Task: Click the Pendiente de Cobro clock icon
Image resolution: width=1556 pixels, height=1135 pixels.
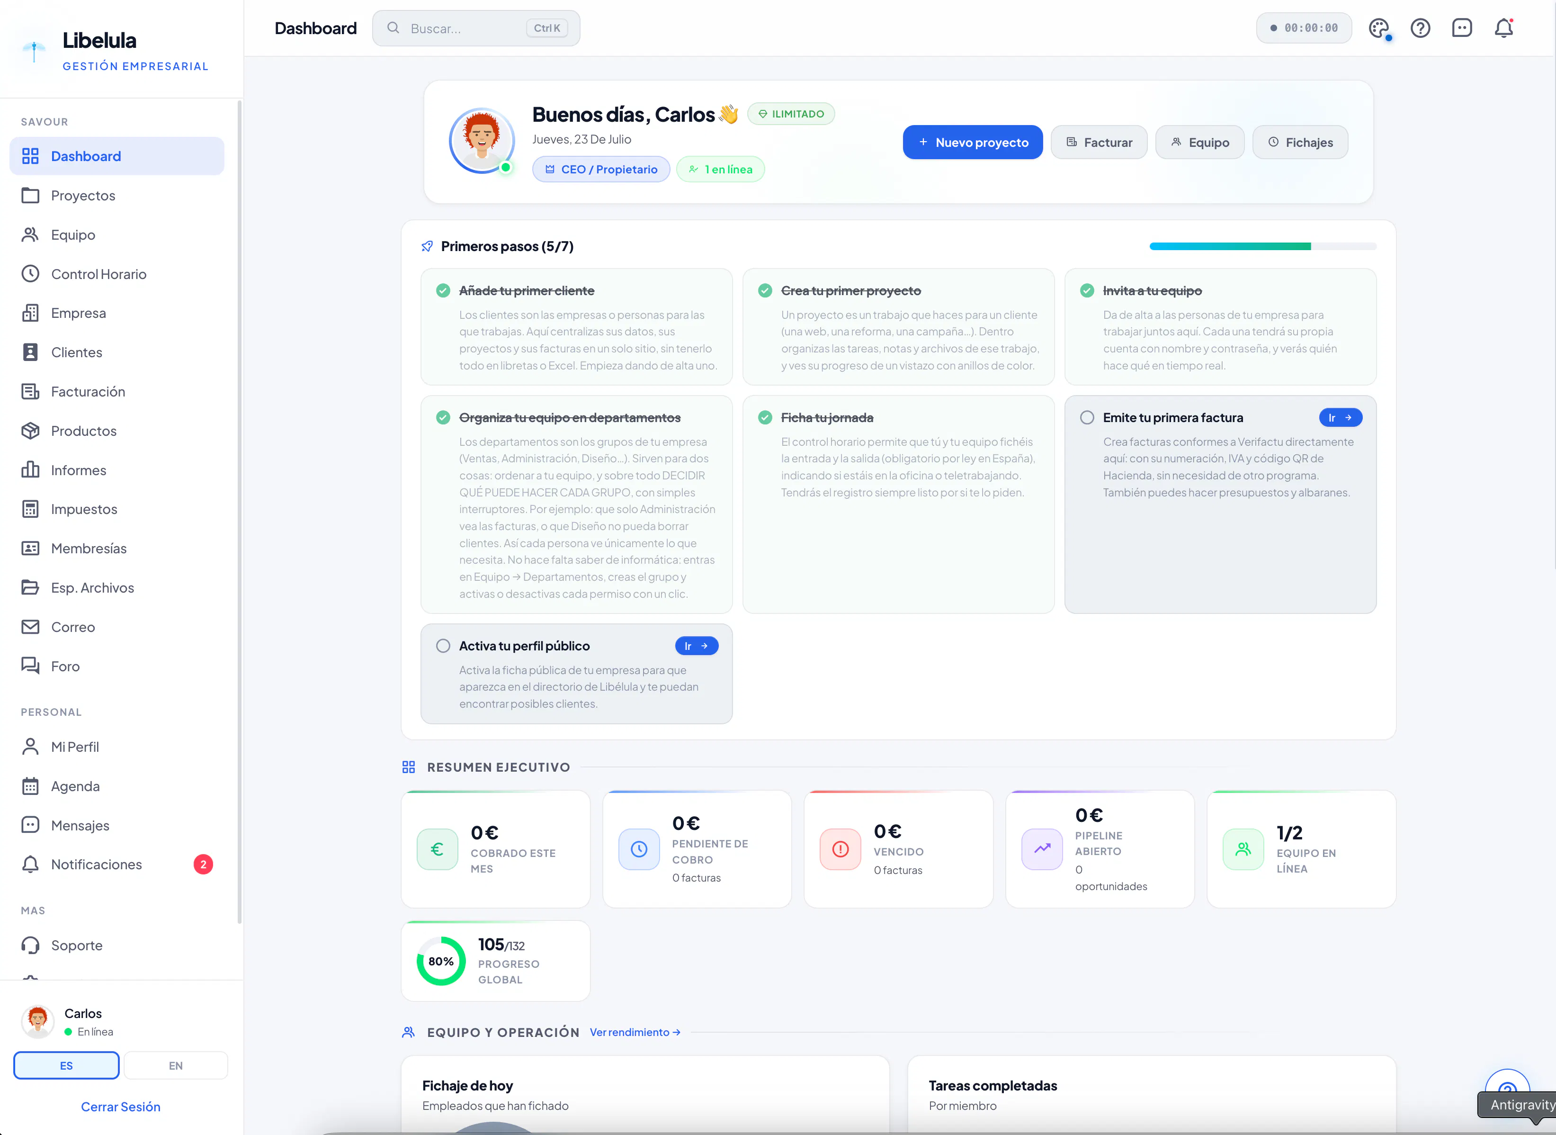Action: tap(639, 849)
